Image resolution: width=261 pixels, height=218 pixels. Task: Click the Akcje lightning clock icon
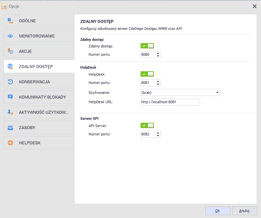pyautogui.click(x=10, y=51)
